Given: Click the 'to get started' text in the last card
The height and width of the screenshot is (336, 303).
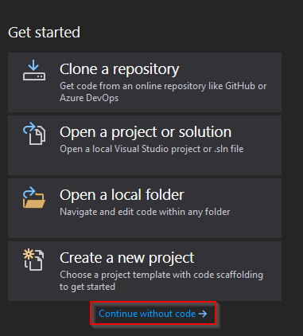Looking at the screenshot, I should coord(87,287).
